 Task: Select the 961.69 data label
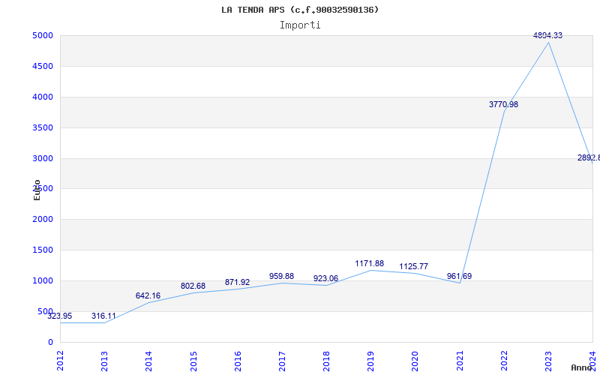tap(459, 276)
